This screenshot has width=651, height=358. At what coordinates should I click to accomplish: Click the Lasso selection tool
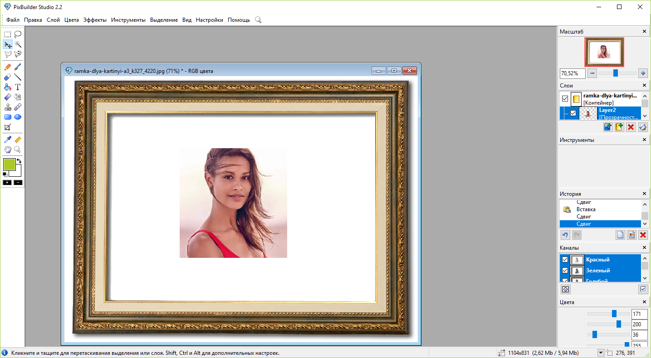click(x=18, y=34)
